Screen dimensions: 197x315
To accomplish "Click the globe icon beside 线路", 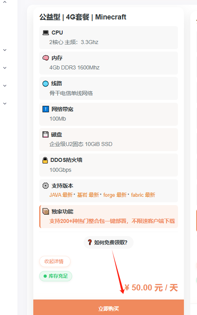I will [46, 84].
